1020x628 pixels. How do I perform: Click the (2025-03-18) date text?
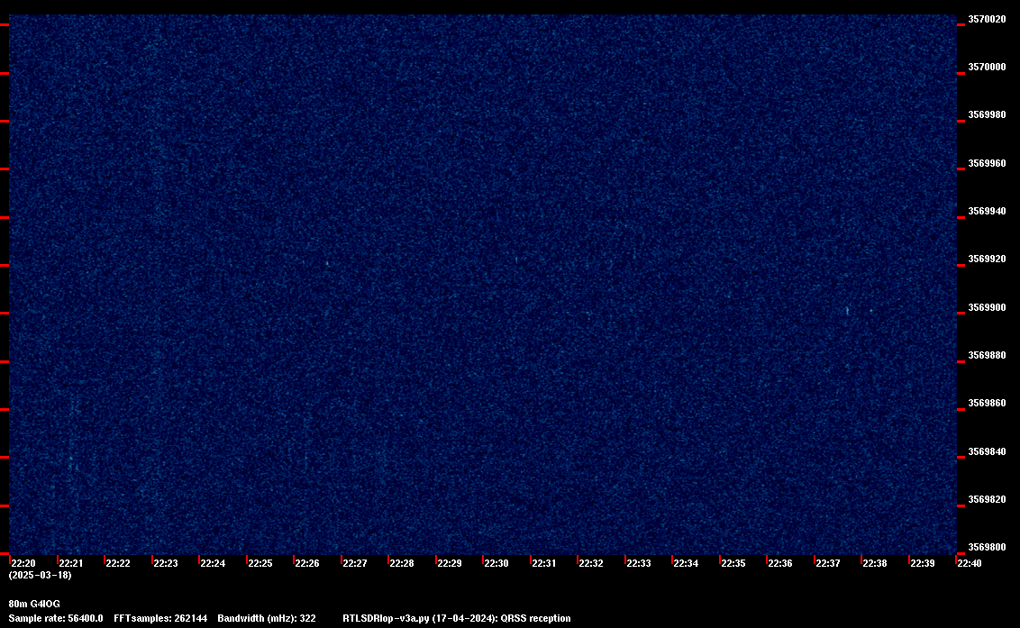point(41,575)
